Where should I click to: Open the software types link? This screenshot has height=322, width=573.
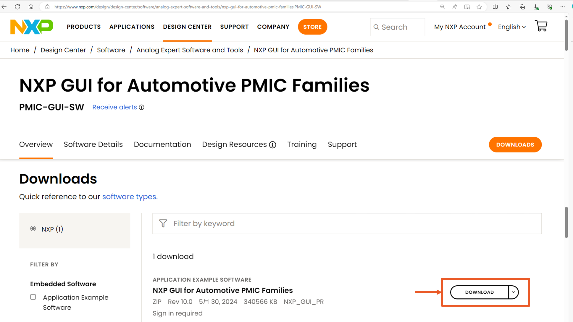130,197
